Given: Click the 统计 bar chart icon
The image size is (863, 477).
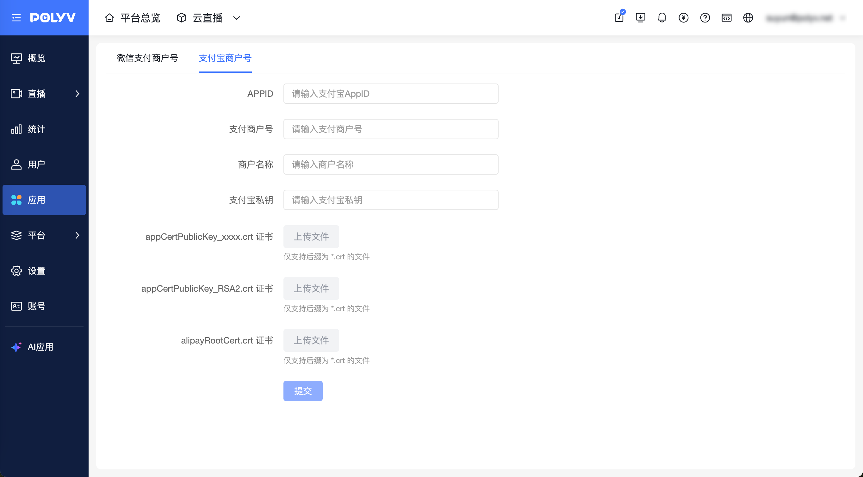Looking at the screenshot, I should tap(16, 129).
